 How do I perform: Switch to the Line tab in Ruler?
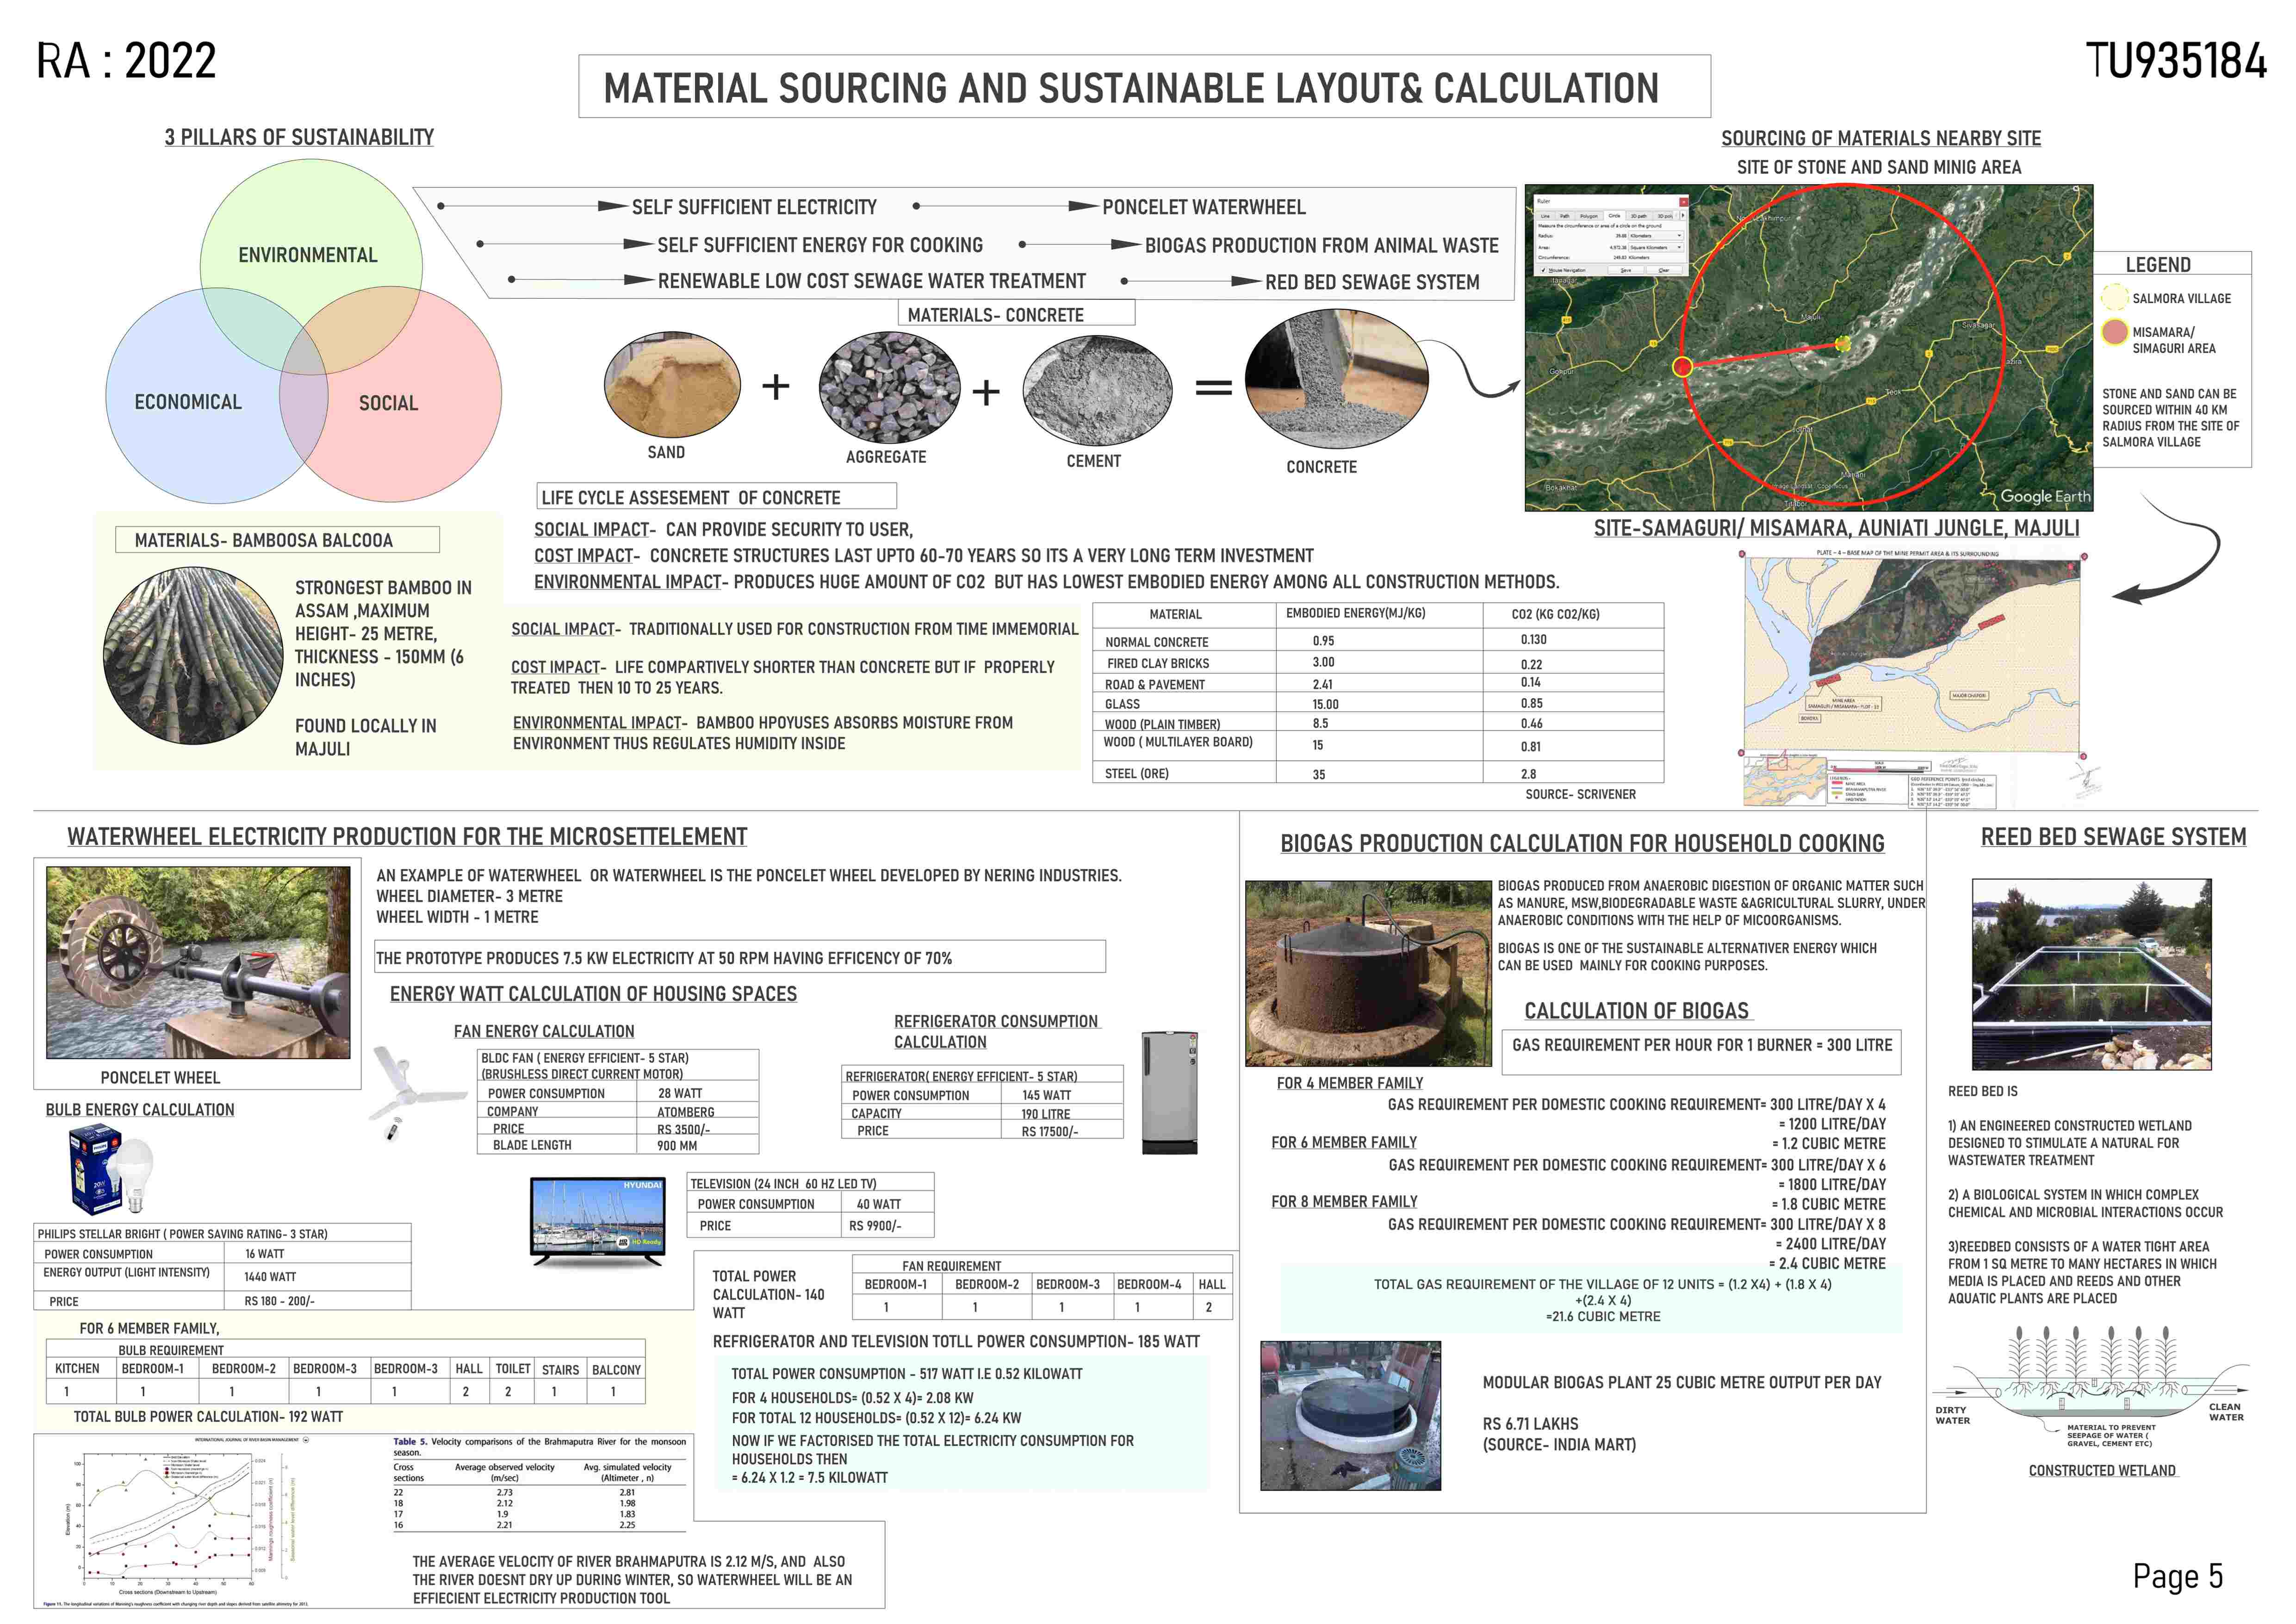point(1546,216)
